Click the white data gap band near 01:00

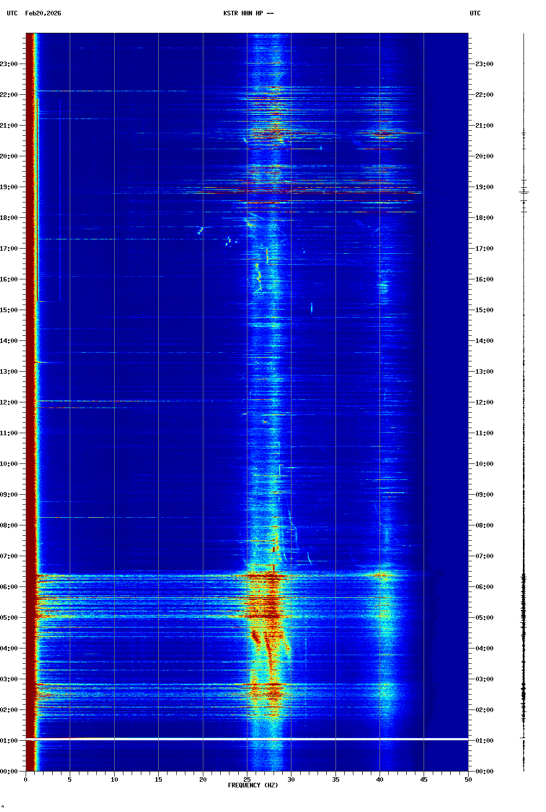coord(246,739)
